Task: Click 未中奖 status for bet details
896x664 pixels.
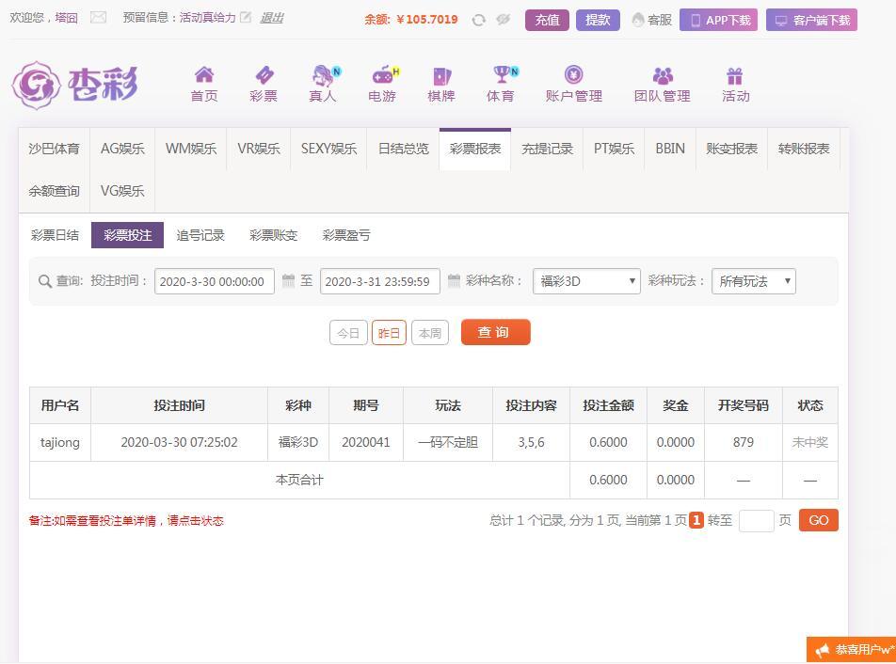Action: click(809, 442)
